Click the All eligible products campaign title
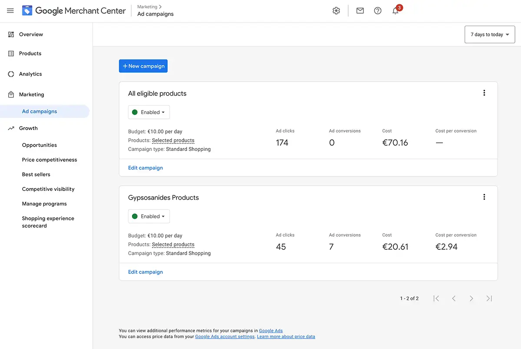The height and width of the screenshot is (349, 521). click(x=157, y=94)
